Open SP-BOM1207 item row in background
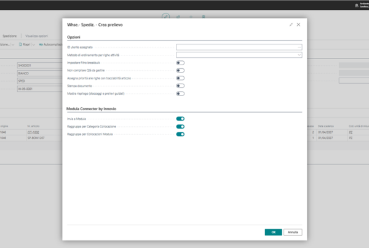Image resolution: width=369 pixels, height=248 pixels. pyautogui.click(x=36, y=138)
